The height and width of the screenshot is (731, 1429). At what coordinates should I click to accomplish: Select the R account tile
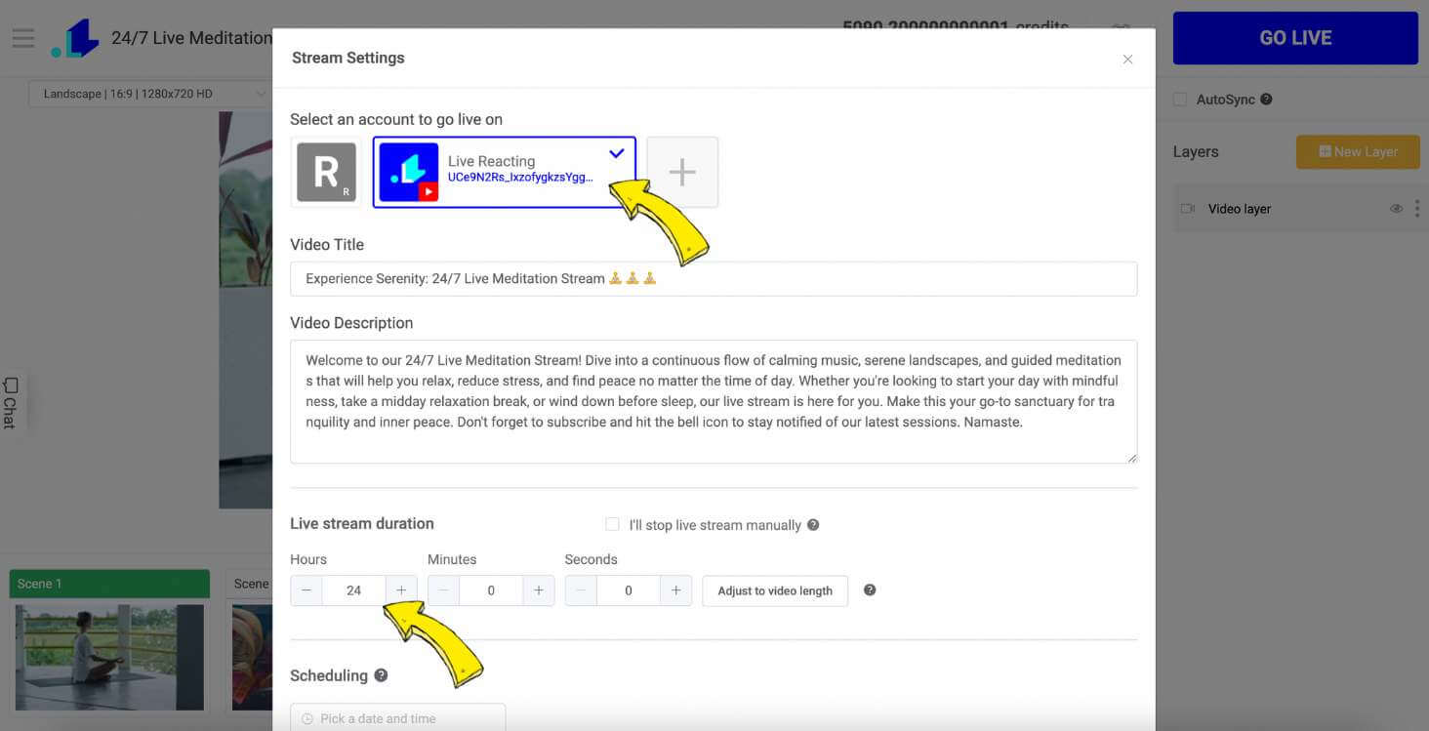point(326,172)
